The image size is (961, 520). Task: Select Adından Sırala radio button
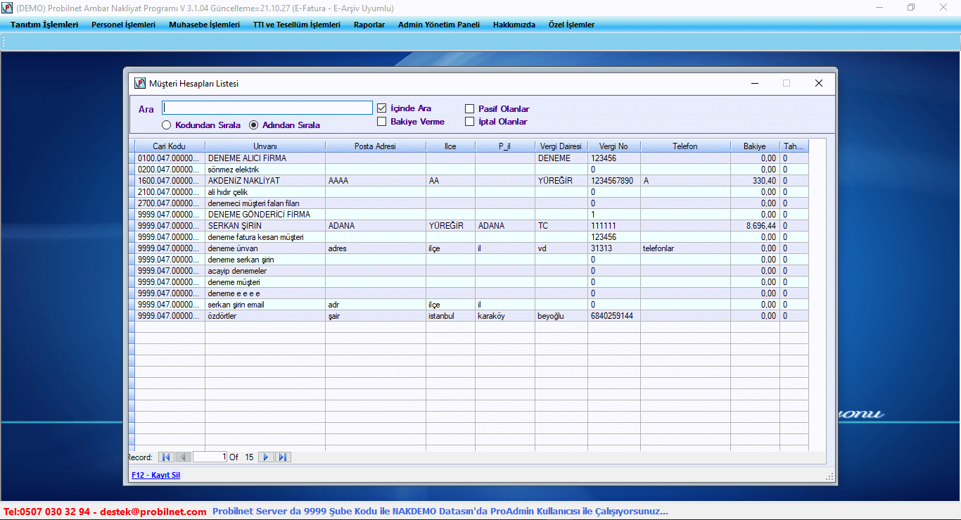point(254,125)
